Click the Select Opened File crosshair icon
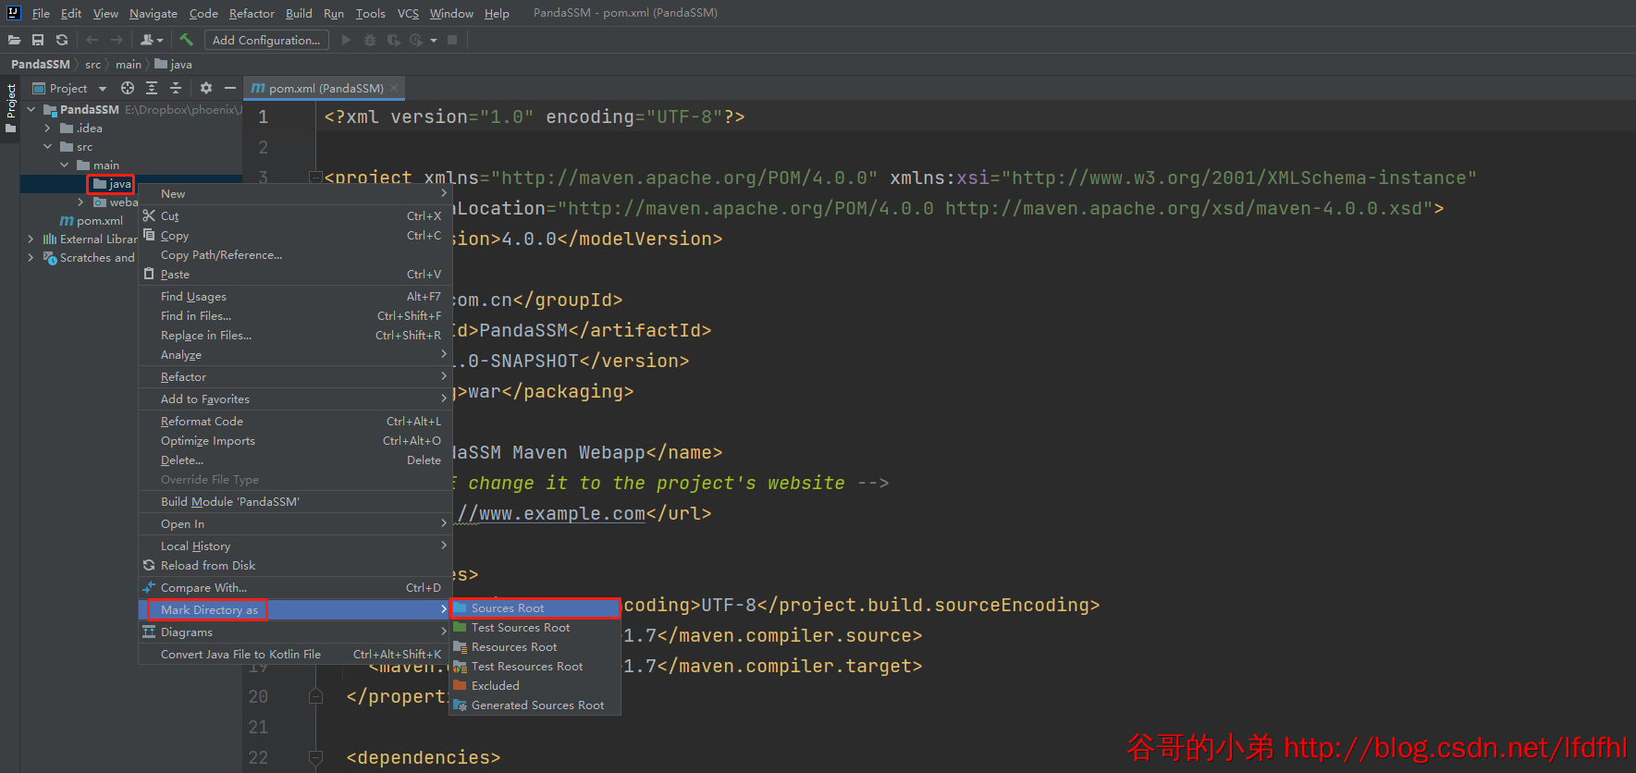 point(128,88)
